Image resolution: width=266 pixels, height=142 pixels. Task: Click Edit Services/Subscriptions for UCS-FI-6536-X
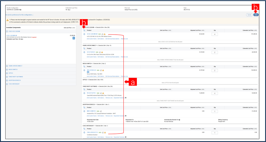[x=112, y=57]
